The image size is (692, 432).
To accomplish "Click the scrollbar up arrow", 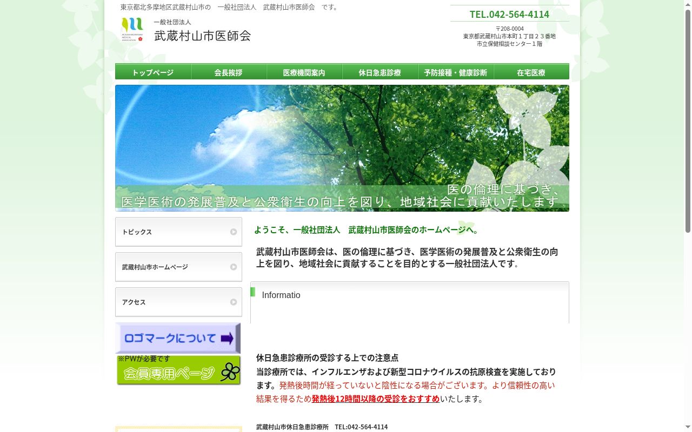I will point(688,4).
